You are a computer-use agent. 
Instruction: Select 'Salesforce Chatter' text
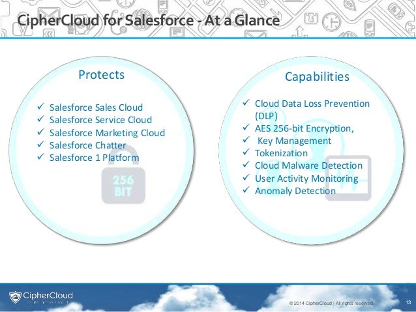87,145
